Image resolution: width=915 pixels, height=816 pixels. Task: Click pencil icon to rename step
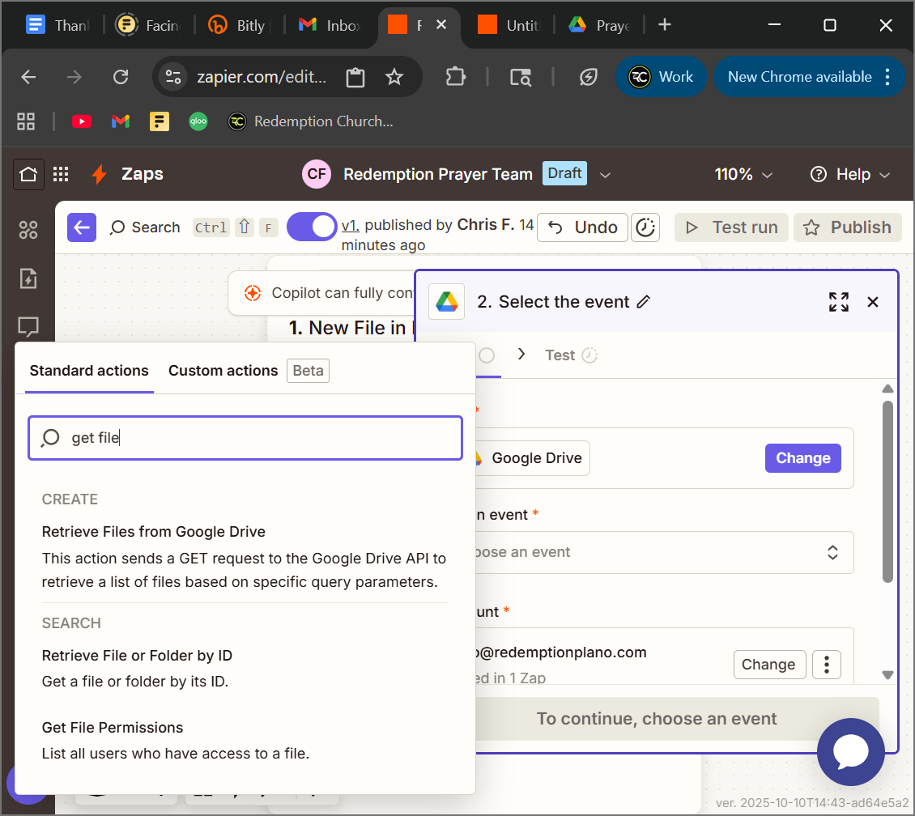pos(644,302)
